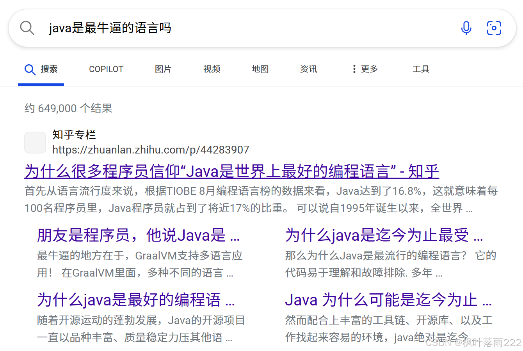Click the microphone icon for voice search
Viewport: 523px width, 351px height.
(466, 28)
